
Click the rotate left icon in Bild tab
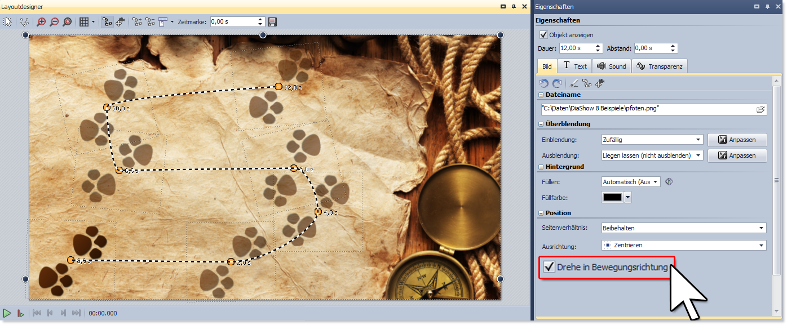click(x=543, y=83)
